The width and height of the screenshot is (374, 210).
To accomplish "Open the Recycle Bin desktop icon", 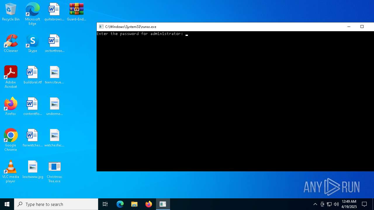I will [11, 12].
